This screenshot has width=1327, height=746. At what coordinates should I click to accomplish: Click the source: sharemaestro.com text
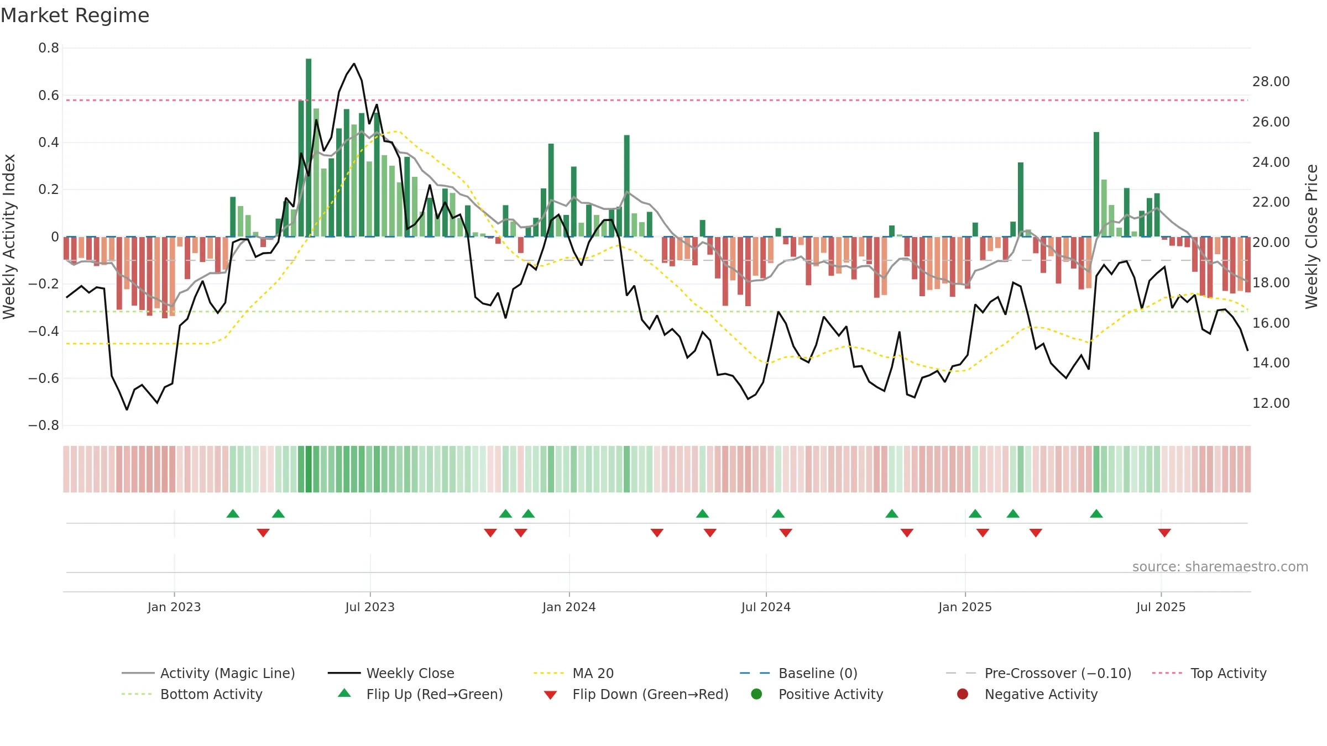[x=1220, y=566]
